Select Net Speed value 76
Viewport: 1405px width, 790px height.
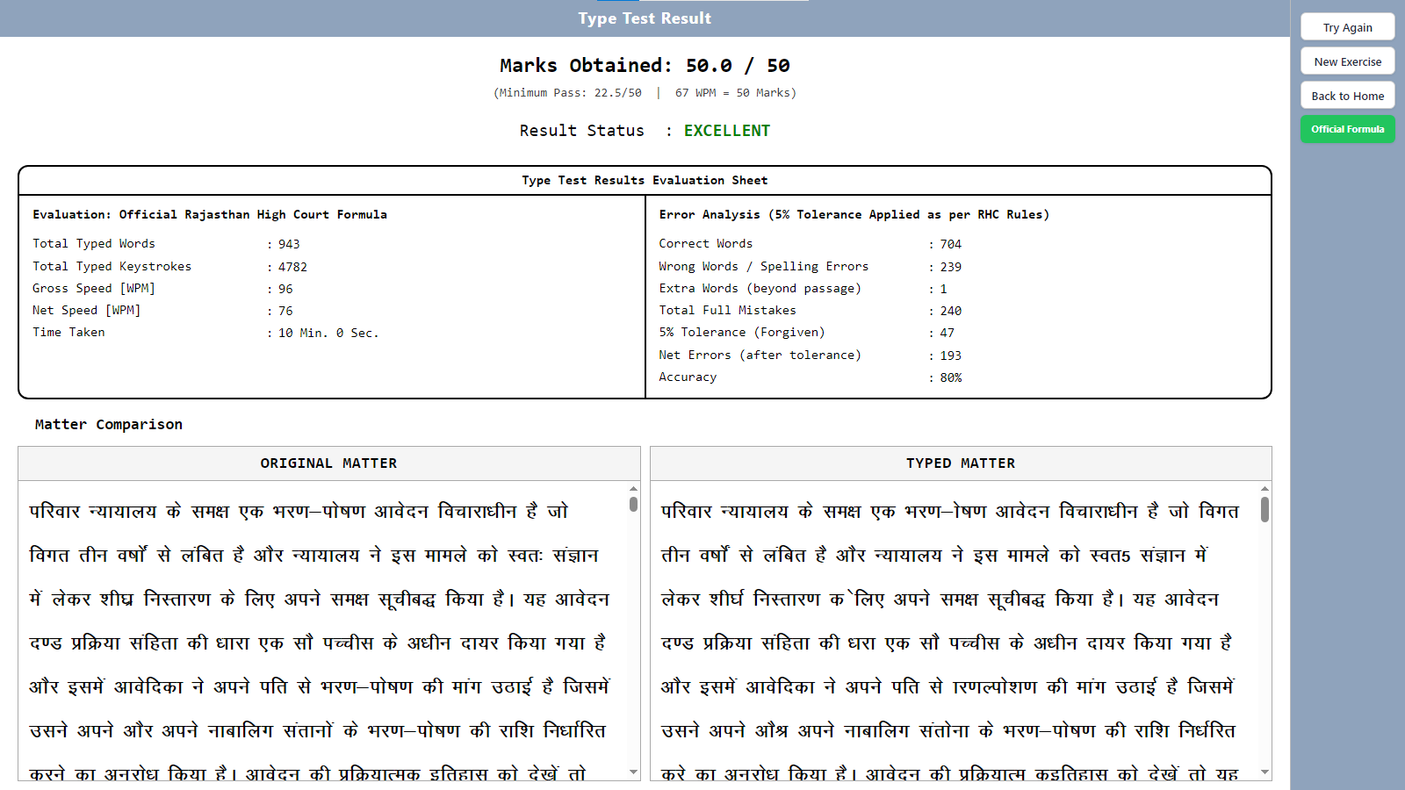coord(285,311)
